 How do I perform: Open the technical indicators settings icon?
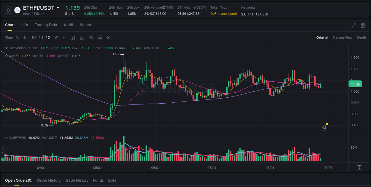point(99,37)
